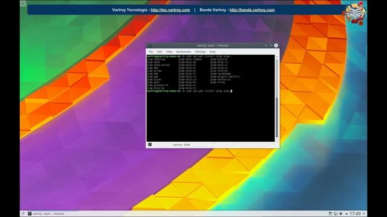Select the vartroy : bash tab

pyautogui.click(x=181, y=145)
